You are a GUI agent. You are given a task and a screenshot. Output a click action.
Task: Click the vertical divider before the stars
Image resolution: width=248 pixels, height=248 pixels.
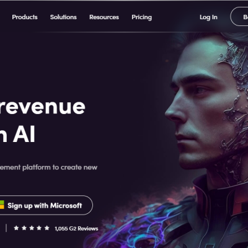pyautogui.click(x=6, y=228)
